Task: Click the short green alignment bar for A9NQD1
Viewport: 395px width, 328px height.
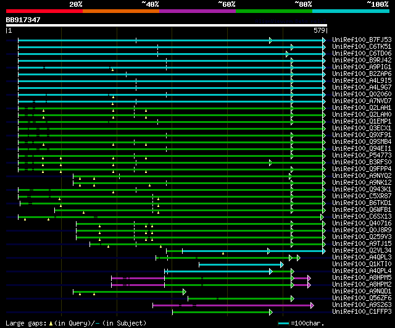Action: click(x=130, y=292)
